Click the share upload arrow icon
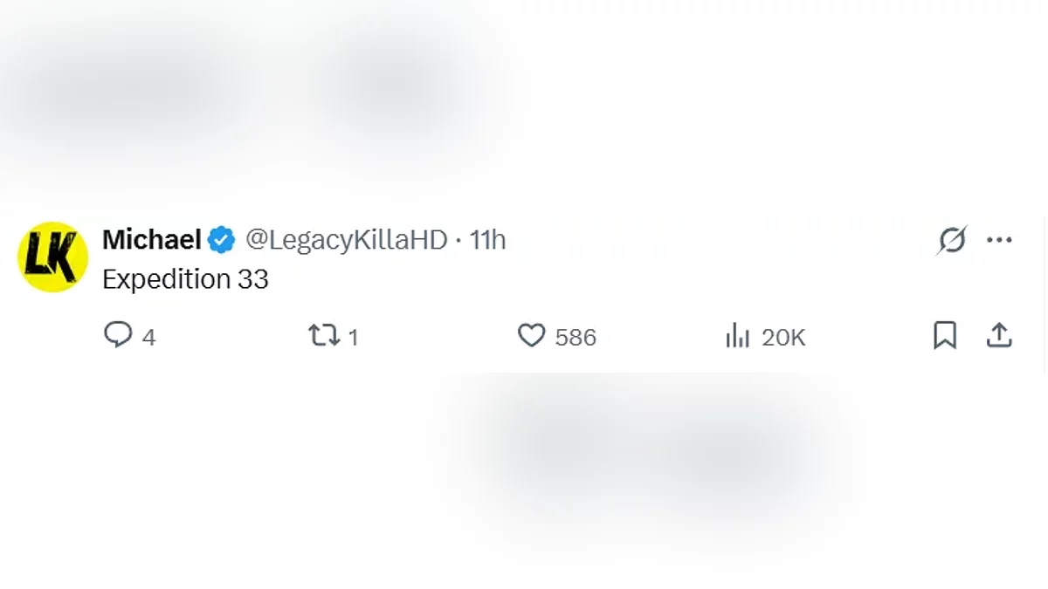 (x=999, y=335)
